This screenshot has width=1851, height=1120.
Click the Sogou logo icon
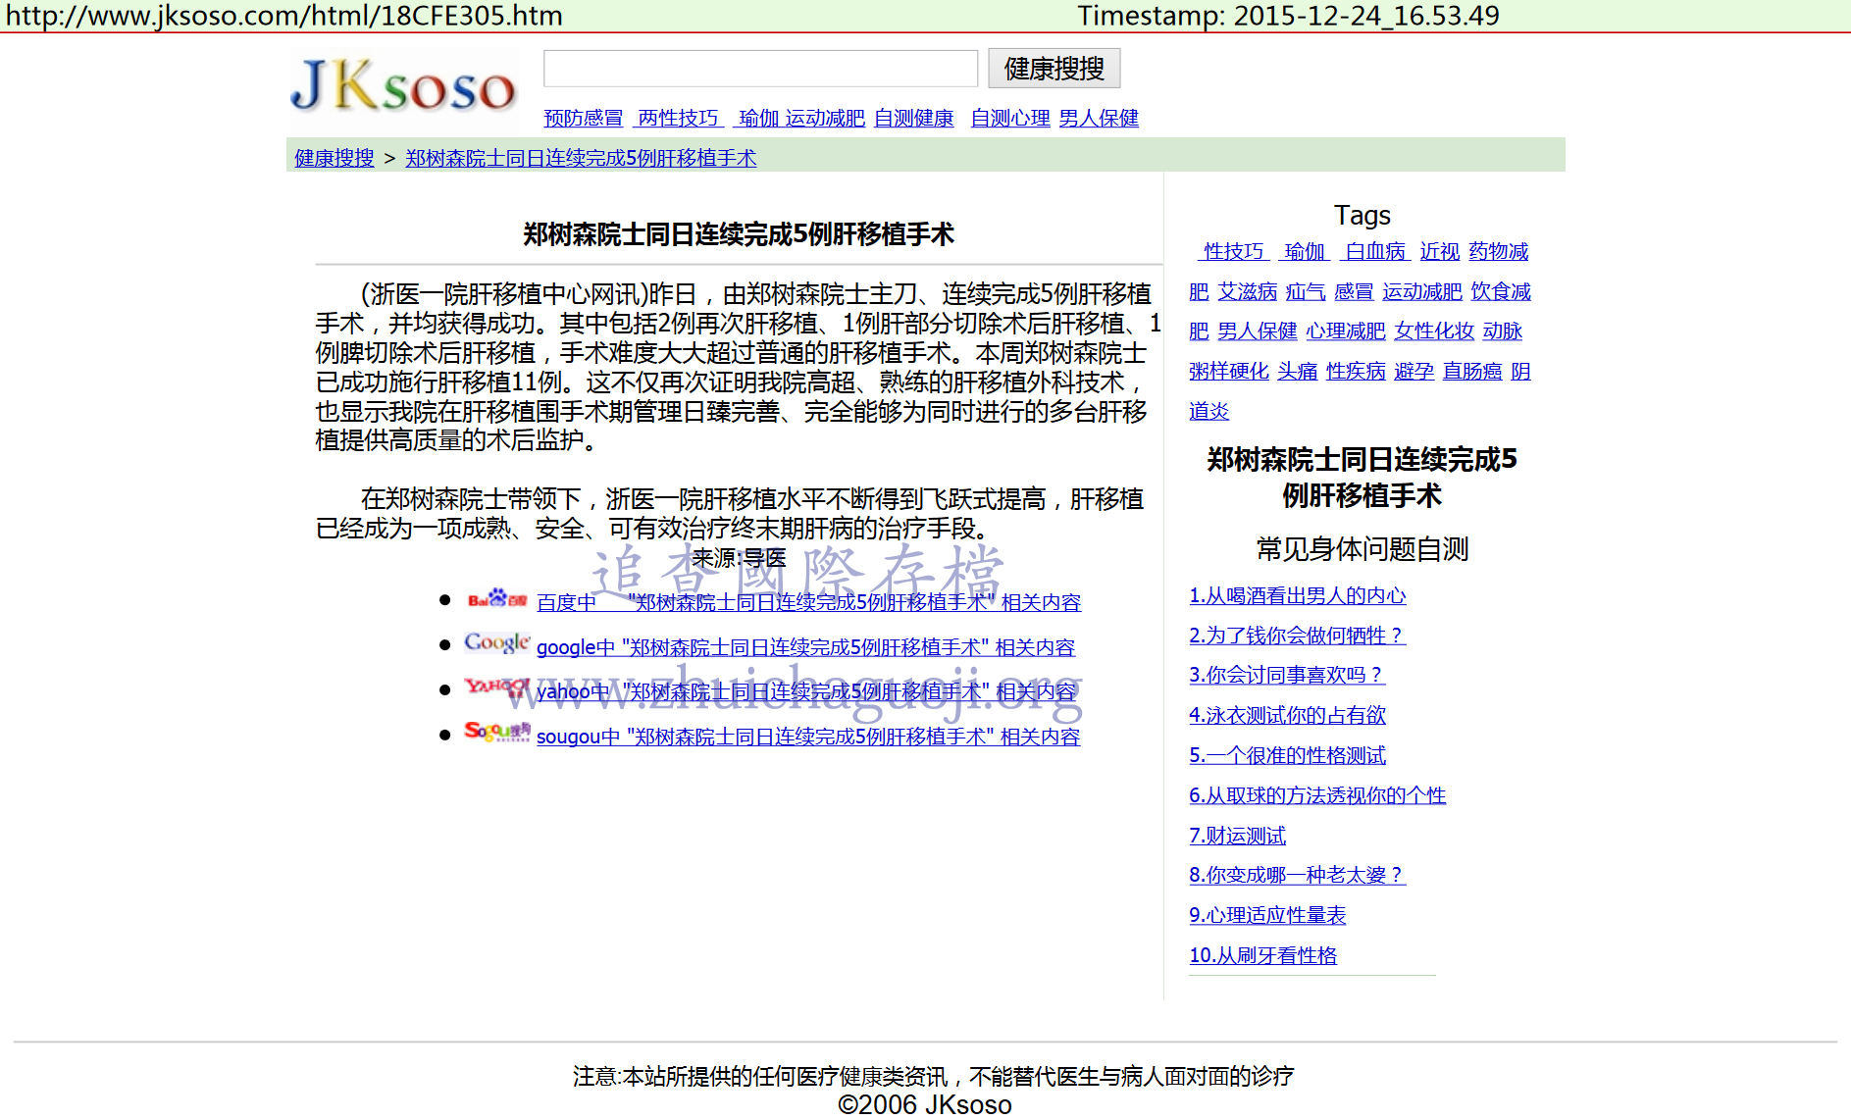[496, 732]
